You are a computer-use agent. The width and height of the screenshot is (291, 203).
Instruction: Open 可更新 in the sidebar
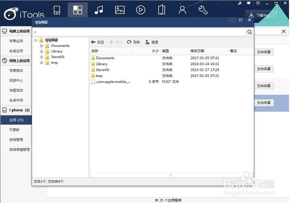pos(15,130)
